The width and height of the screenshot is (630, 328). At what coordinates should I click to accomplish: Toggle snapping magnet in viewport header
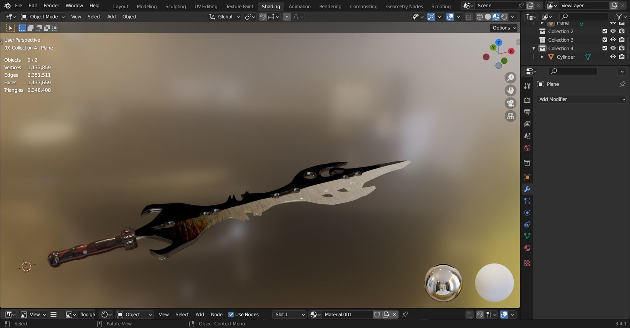(x=263, y=17)
